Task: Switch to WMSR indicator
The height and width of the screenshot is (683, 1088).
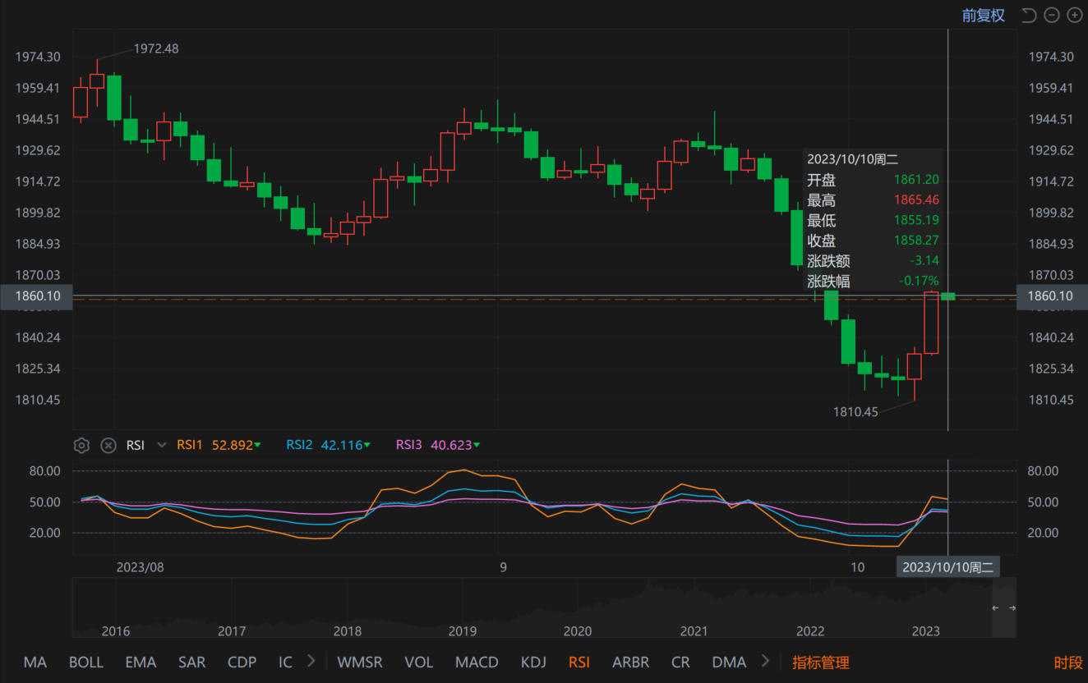Action: (361, 662)
